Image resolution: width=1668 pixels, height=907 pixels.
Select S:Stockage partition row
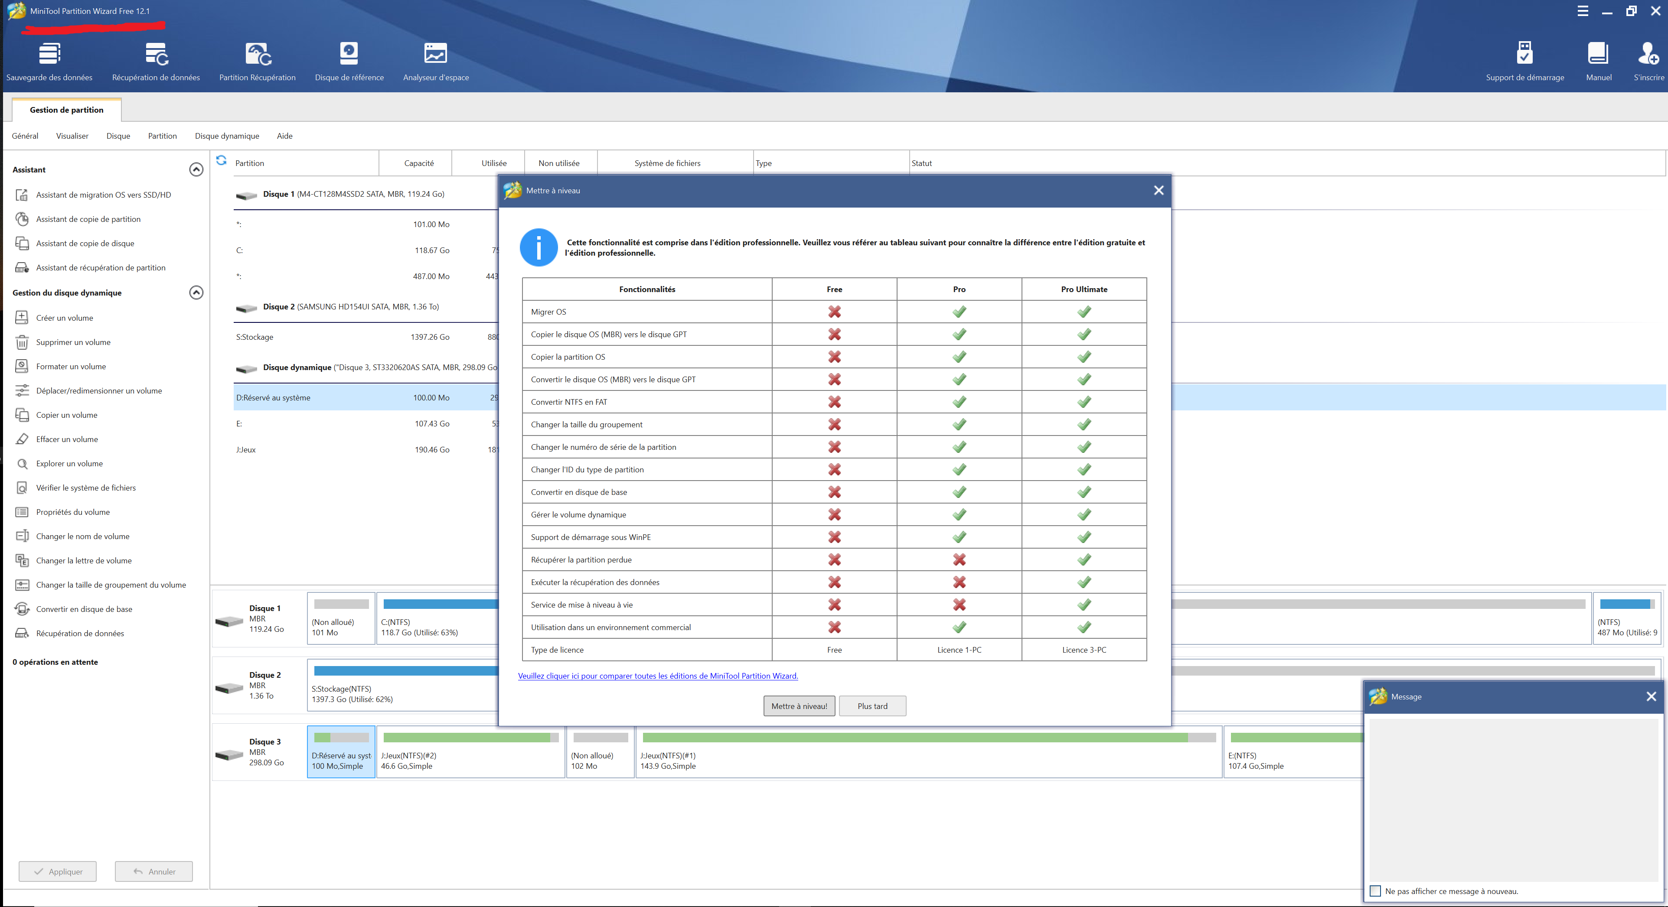click(x=366, y=337)
